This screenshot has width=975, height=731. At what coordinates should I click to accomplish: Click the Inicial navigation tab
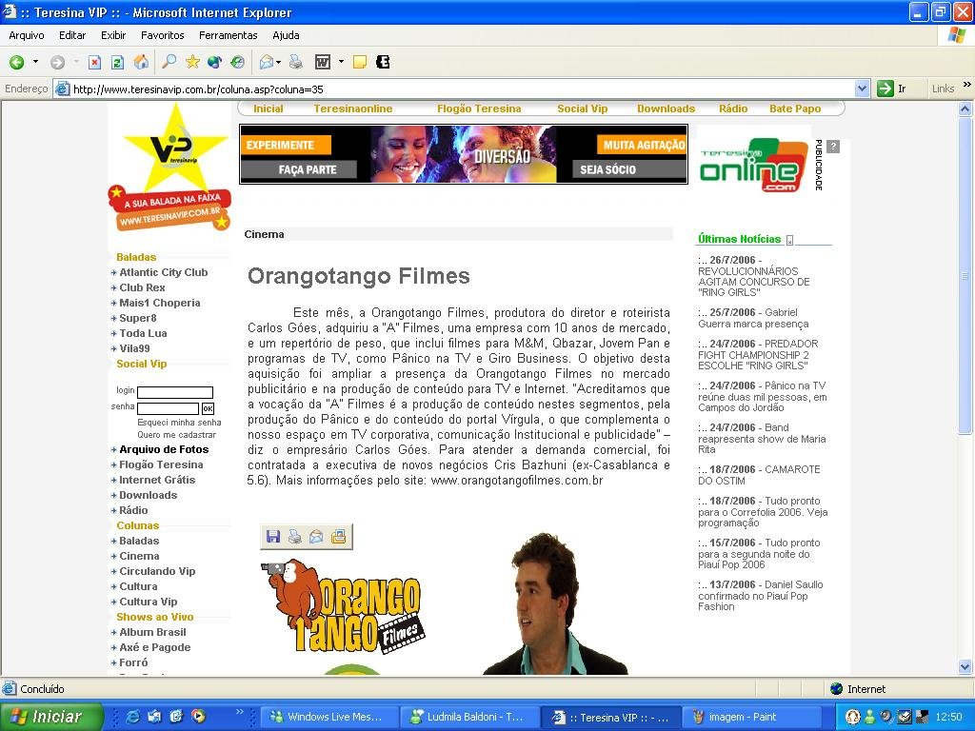pyautogui.click(x=268, y=109)
